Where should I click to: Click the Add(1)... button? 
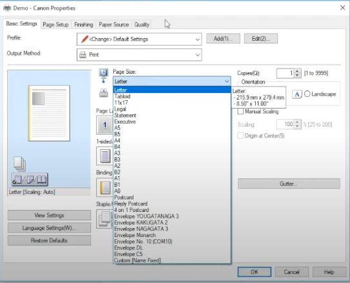point(223,39)
